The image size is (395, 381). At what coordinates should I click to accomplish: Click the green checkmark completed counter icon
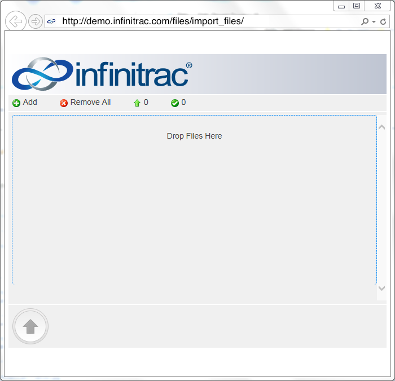(174, 103)
